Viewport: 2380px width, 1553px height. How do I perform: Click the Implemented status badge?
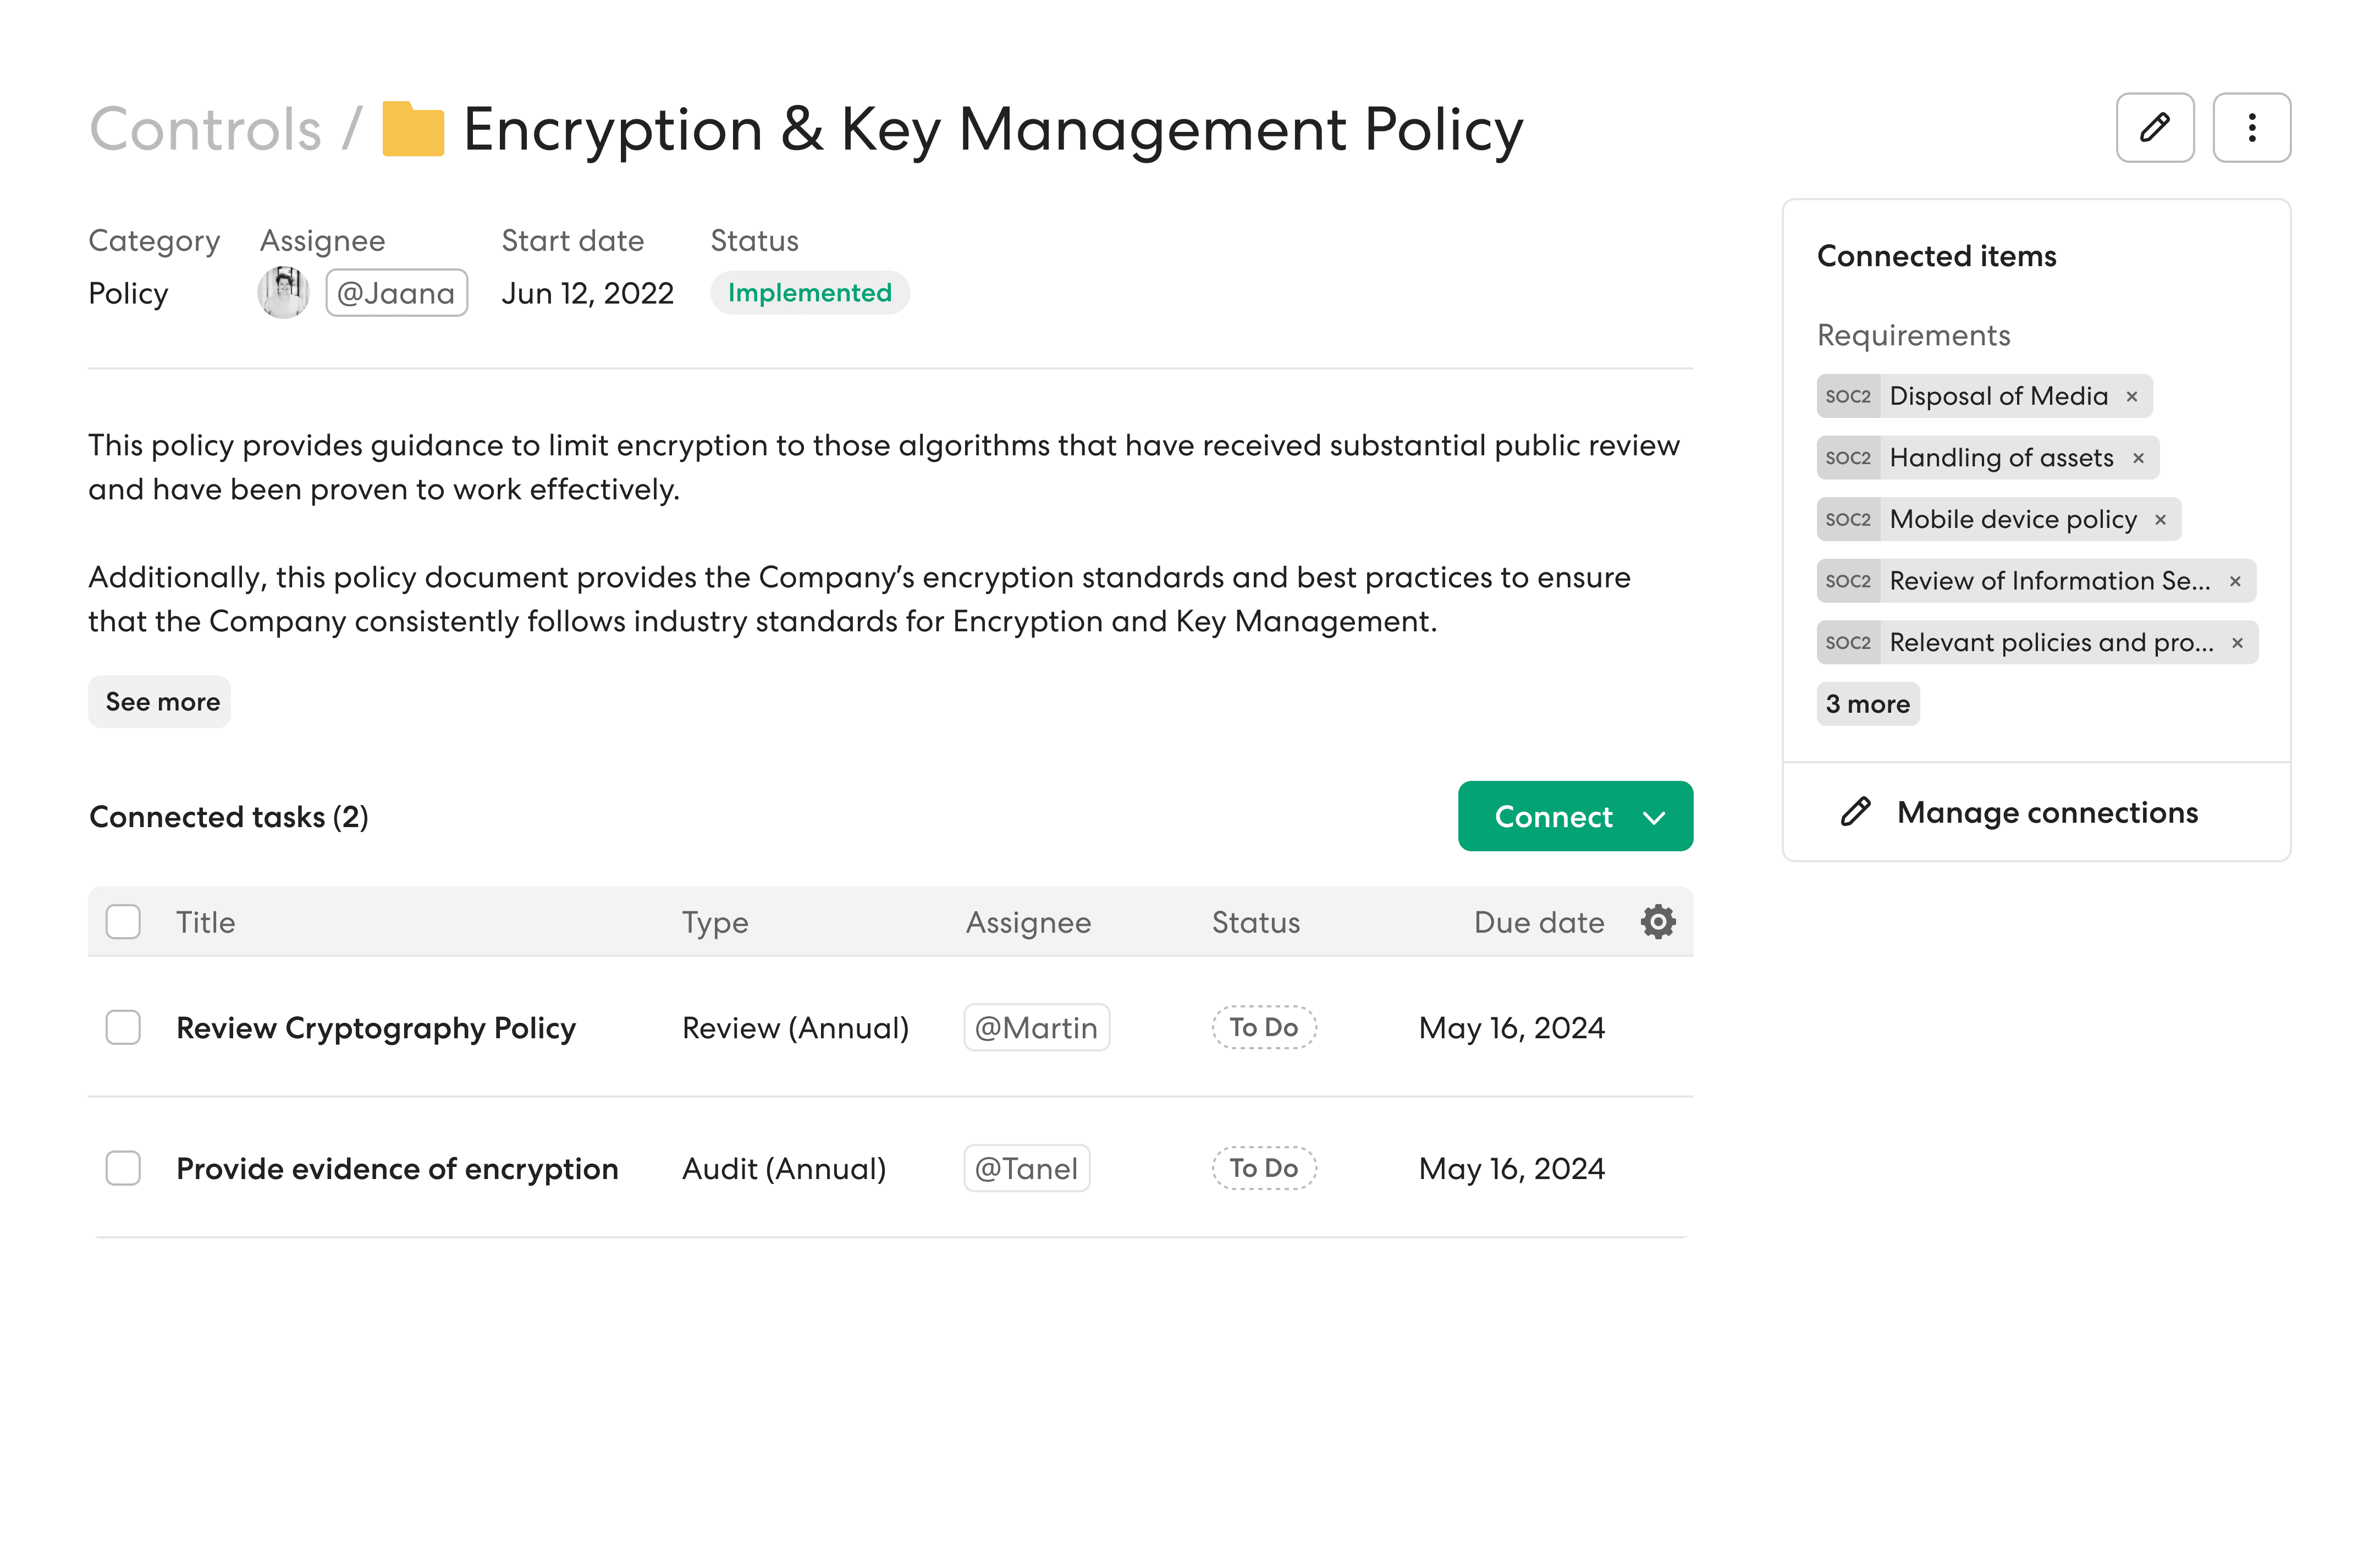809,293
